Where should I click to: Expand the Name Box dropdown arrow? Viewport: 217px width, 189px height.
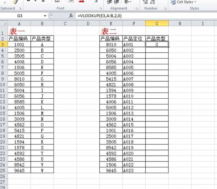point(45,16)
